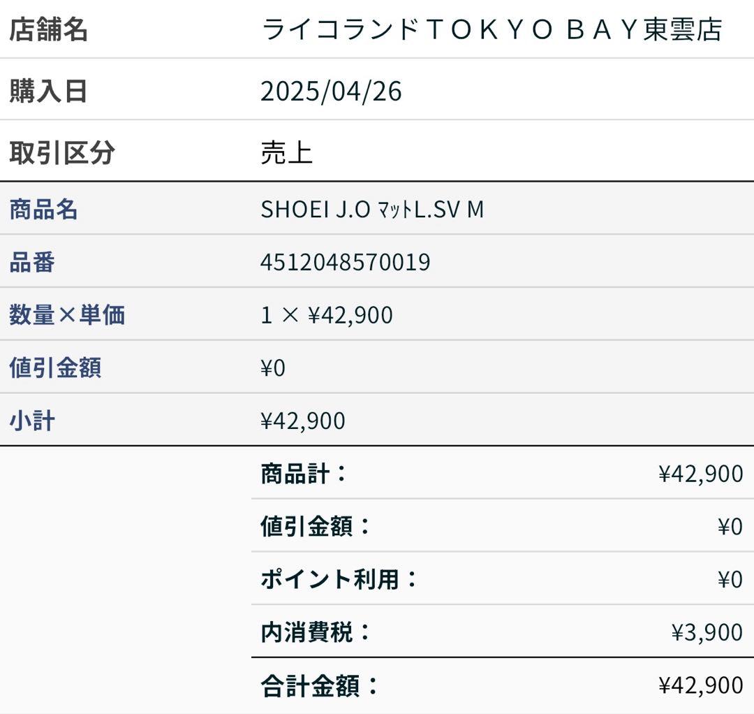Image resolution: width=754 pixels, height=714 pixels.
Task: Click the 購入日 label
Action: (48, 92)
